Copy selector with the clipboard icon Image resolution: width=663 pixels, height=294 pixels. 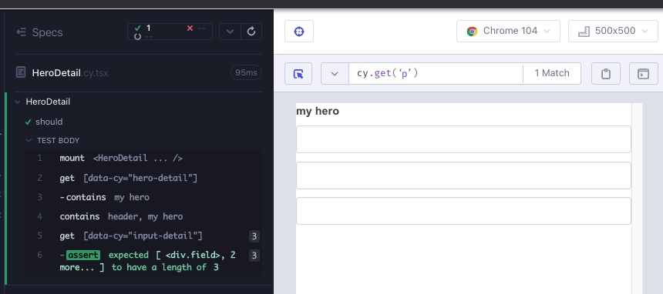pos(606,74)
